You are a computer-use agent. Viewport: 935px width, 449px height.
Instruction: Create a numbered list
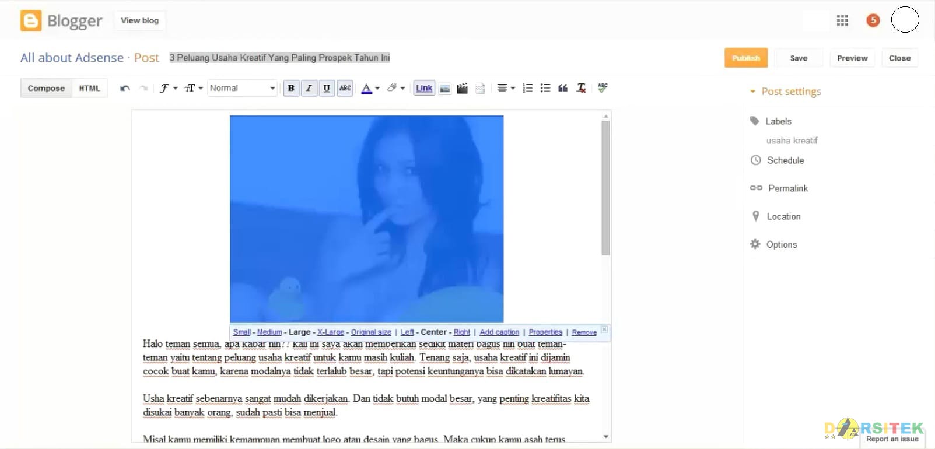point(528,88)
